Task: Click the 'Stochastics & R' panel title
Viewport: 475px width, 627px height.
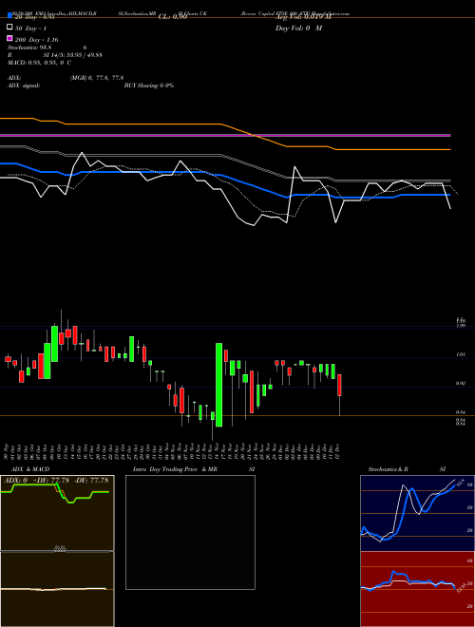Action: pyautogui.click(x=388, y=469)
